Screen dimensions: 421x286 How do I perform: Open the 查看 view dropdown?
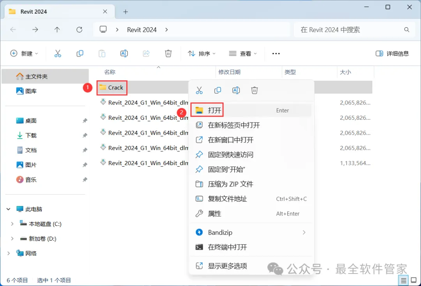243,53
